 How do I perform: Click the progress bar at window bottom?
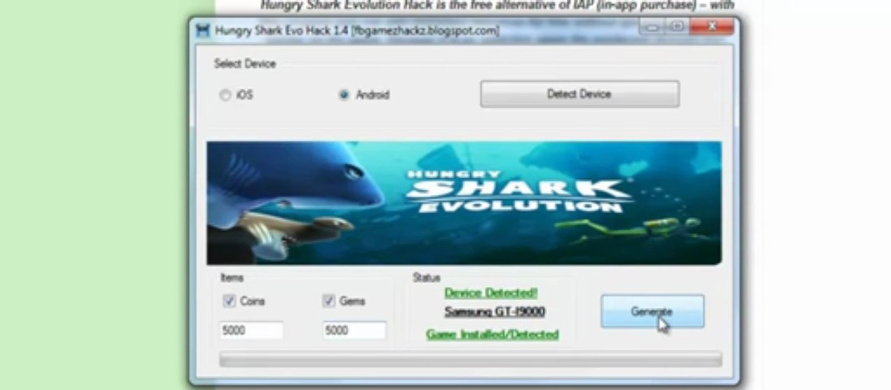pyautogui.click(x=470, y=360)
